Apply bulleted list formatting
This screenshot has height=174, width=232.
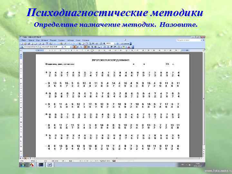[108, 47]
